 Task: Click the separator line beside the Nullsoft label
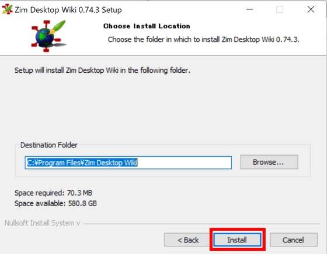(201, 224)
